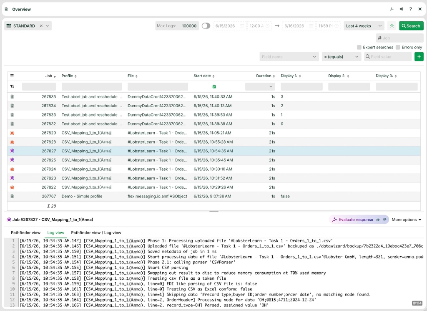The height and width of the screenshot is (311, 427).
Task: Sort by Display 1 column header
Action: point(291,76)
